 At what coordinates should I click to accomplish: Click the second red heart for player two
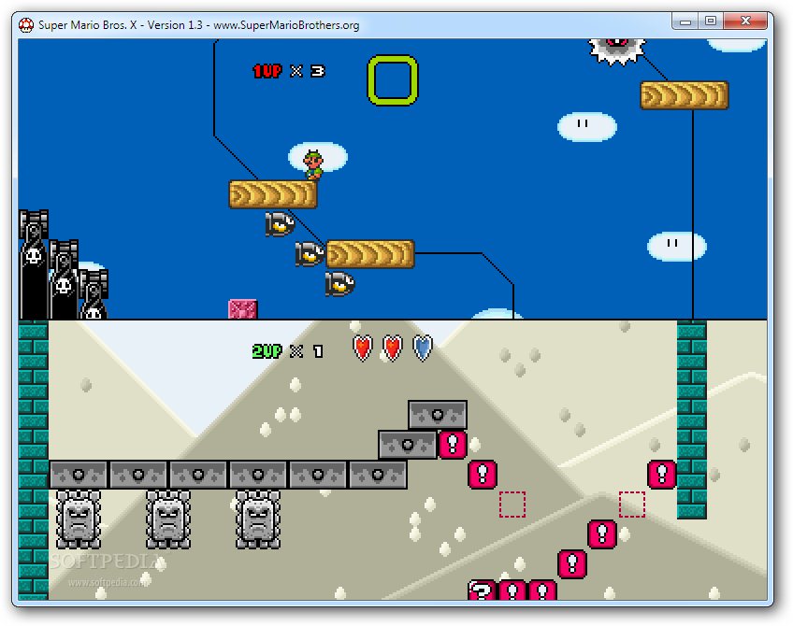point(393,349)
